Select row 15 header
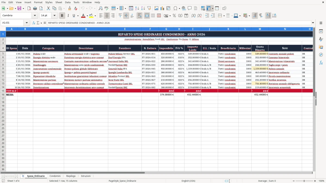Image resolution: width=326 pixels, height=183 pixels. pyautogui.click(x=3, y=91)
